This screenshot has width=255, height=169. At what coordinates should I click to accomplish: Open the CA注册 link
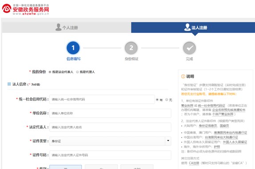point(194,163)
